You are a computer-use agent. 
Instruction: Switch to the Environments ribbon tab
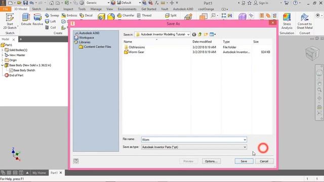click(127, 9)
